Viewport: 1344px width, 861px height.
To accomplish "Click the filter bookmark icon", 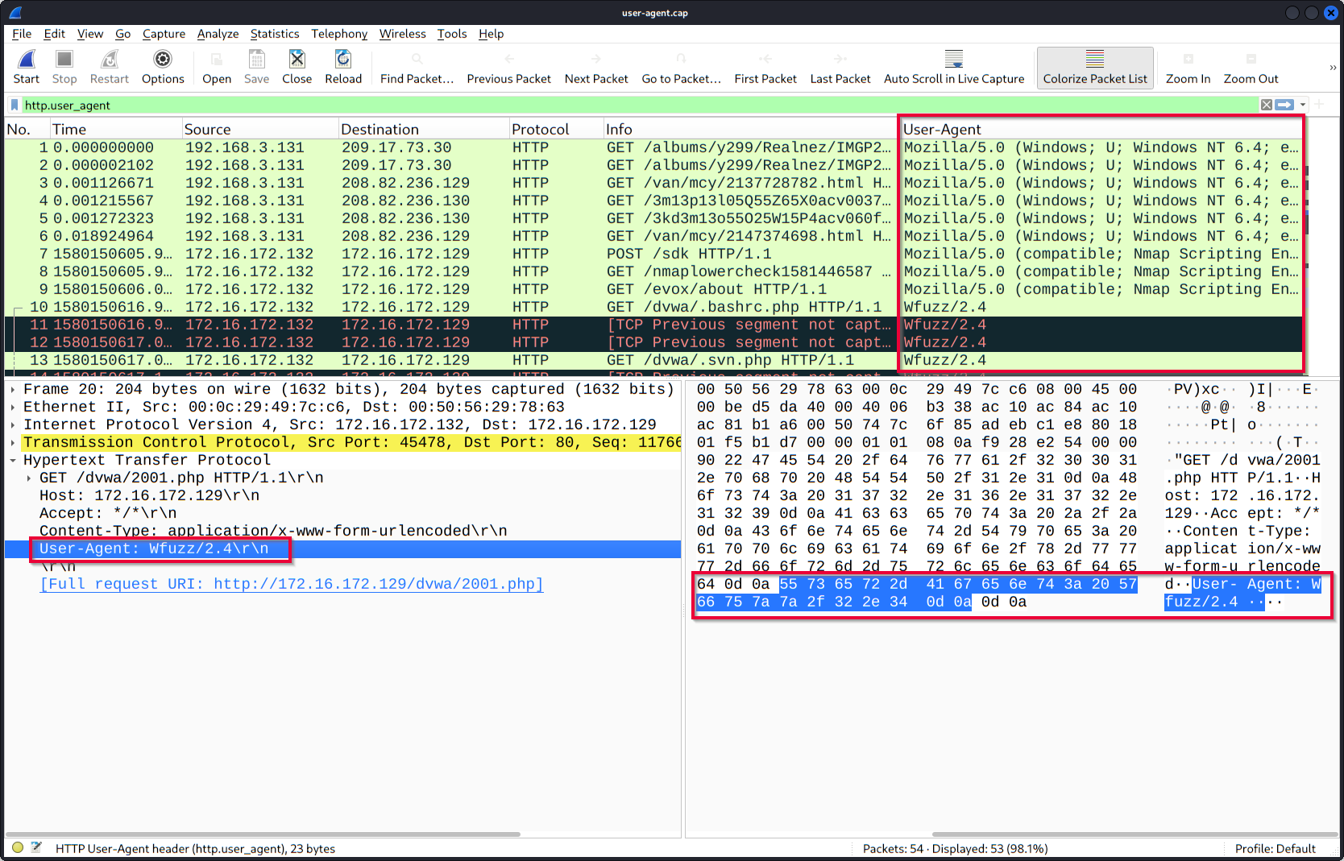I will tap(15, 106).
